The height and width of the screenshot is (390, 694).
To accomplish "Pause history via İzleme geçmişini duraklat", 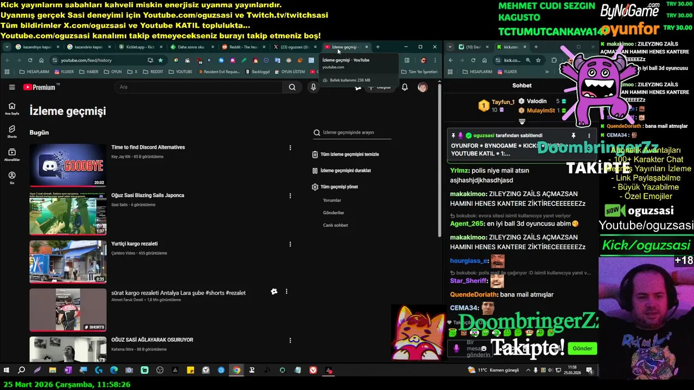I will pos(342,171).
